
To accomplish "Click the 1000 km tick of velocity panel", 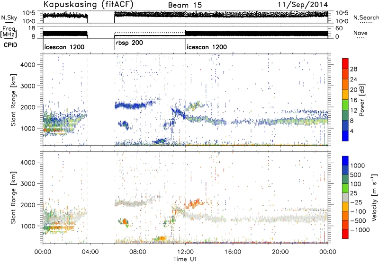I will click(x=27, y=226).
